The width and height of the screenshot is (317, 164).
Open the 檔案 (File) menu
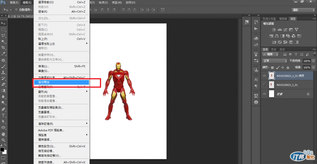[14, 2]
